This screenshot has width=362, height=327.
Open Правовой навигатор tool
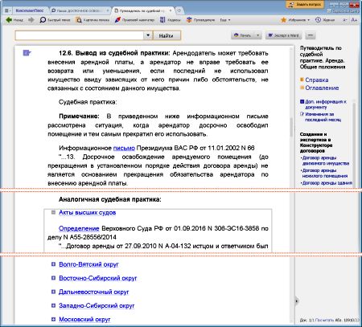[x=134, y=20]
